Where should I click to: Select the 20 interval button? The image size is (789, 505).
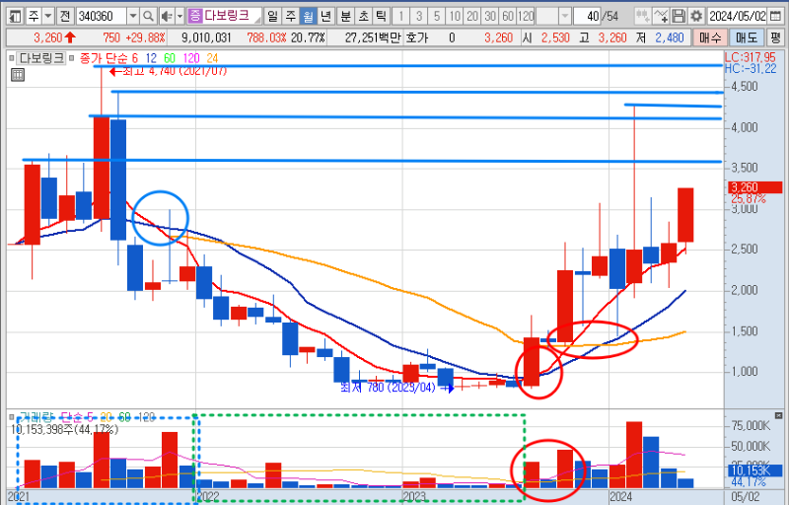(x=472, y=17)
